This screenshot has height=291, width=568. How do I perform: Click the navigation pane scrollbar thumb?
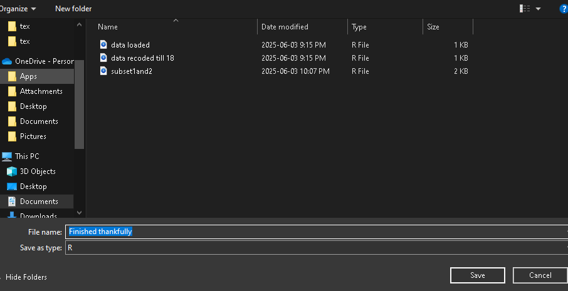pos(80,105)
